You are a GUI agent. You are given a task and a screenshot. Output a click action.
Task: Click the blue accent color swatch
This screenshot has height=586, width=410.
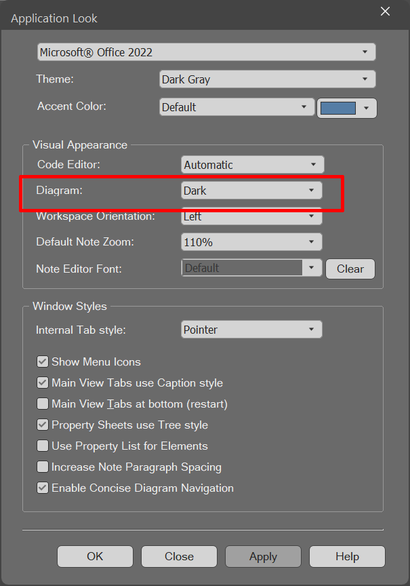tap(338, 108)
